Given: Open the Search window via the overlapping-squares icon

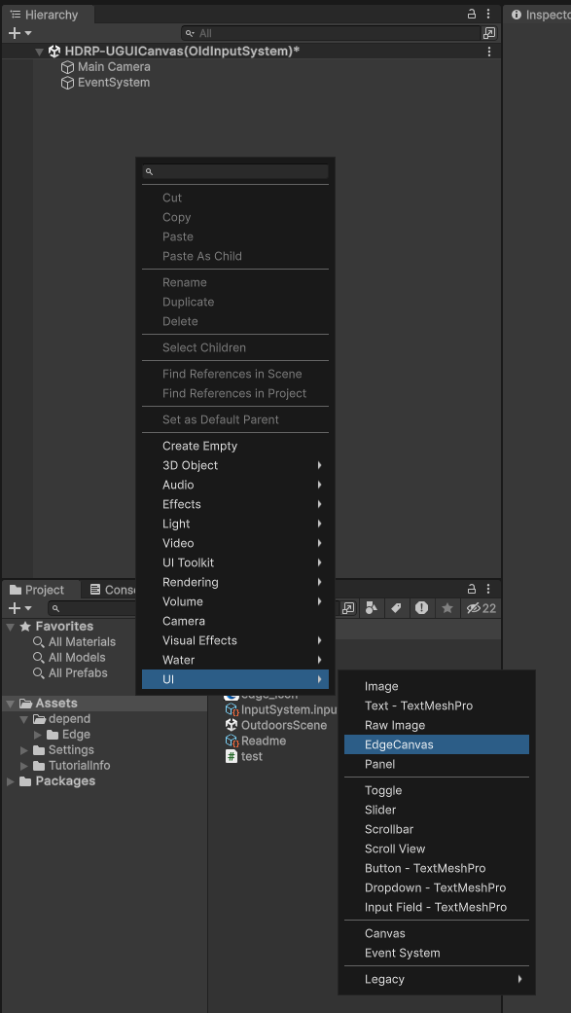Looking at the screenshot, I should 348,607.
